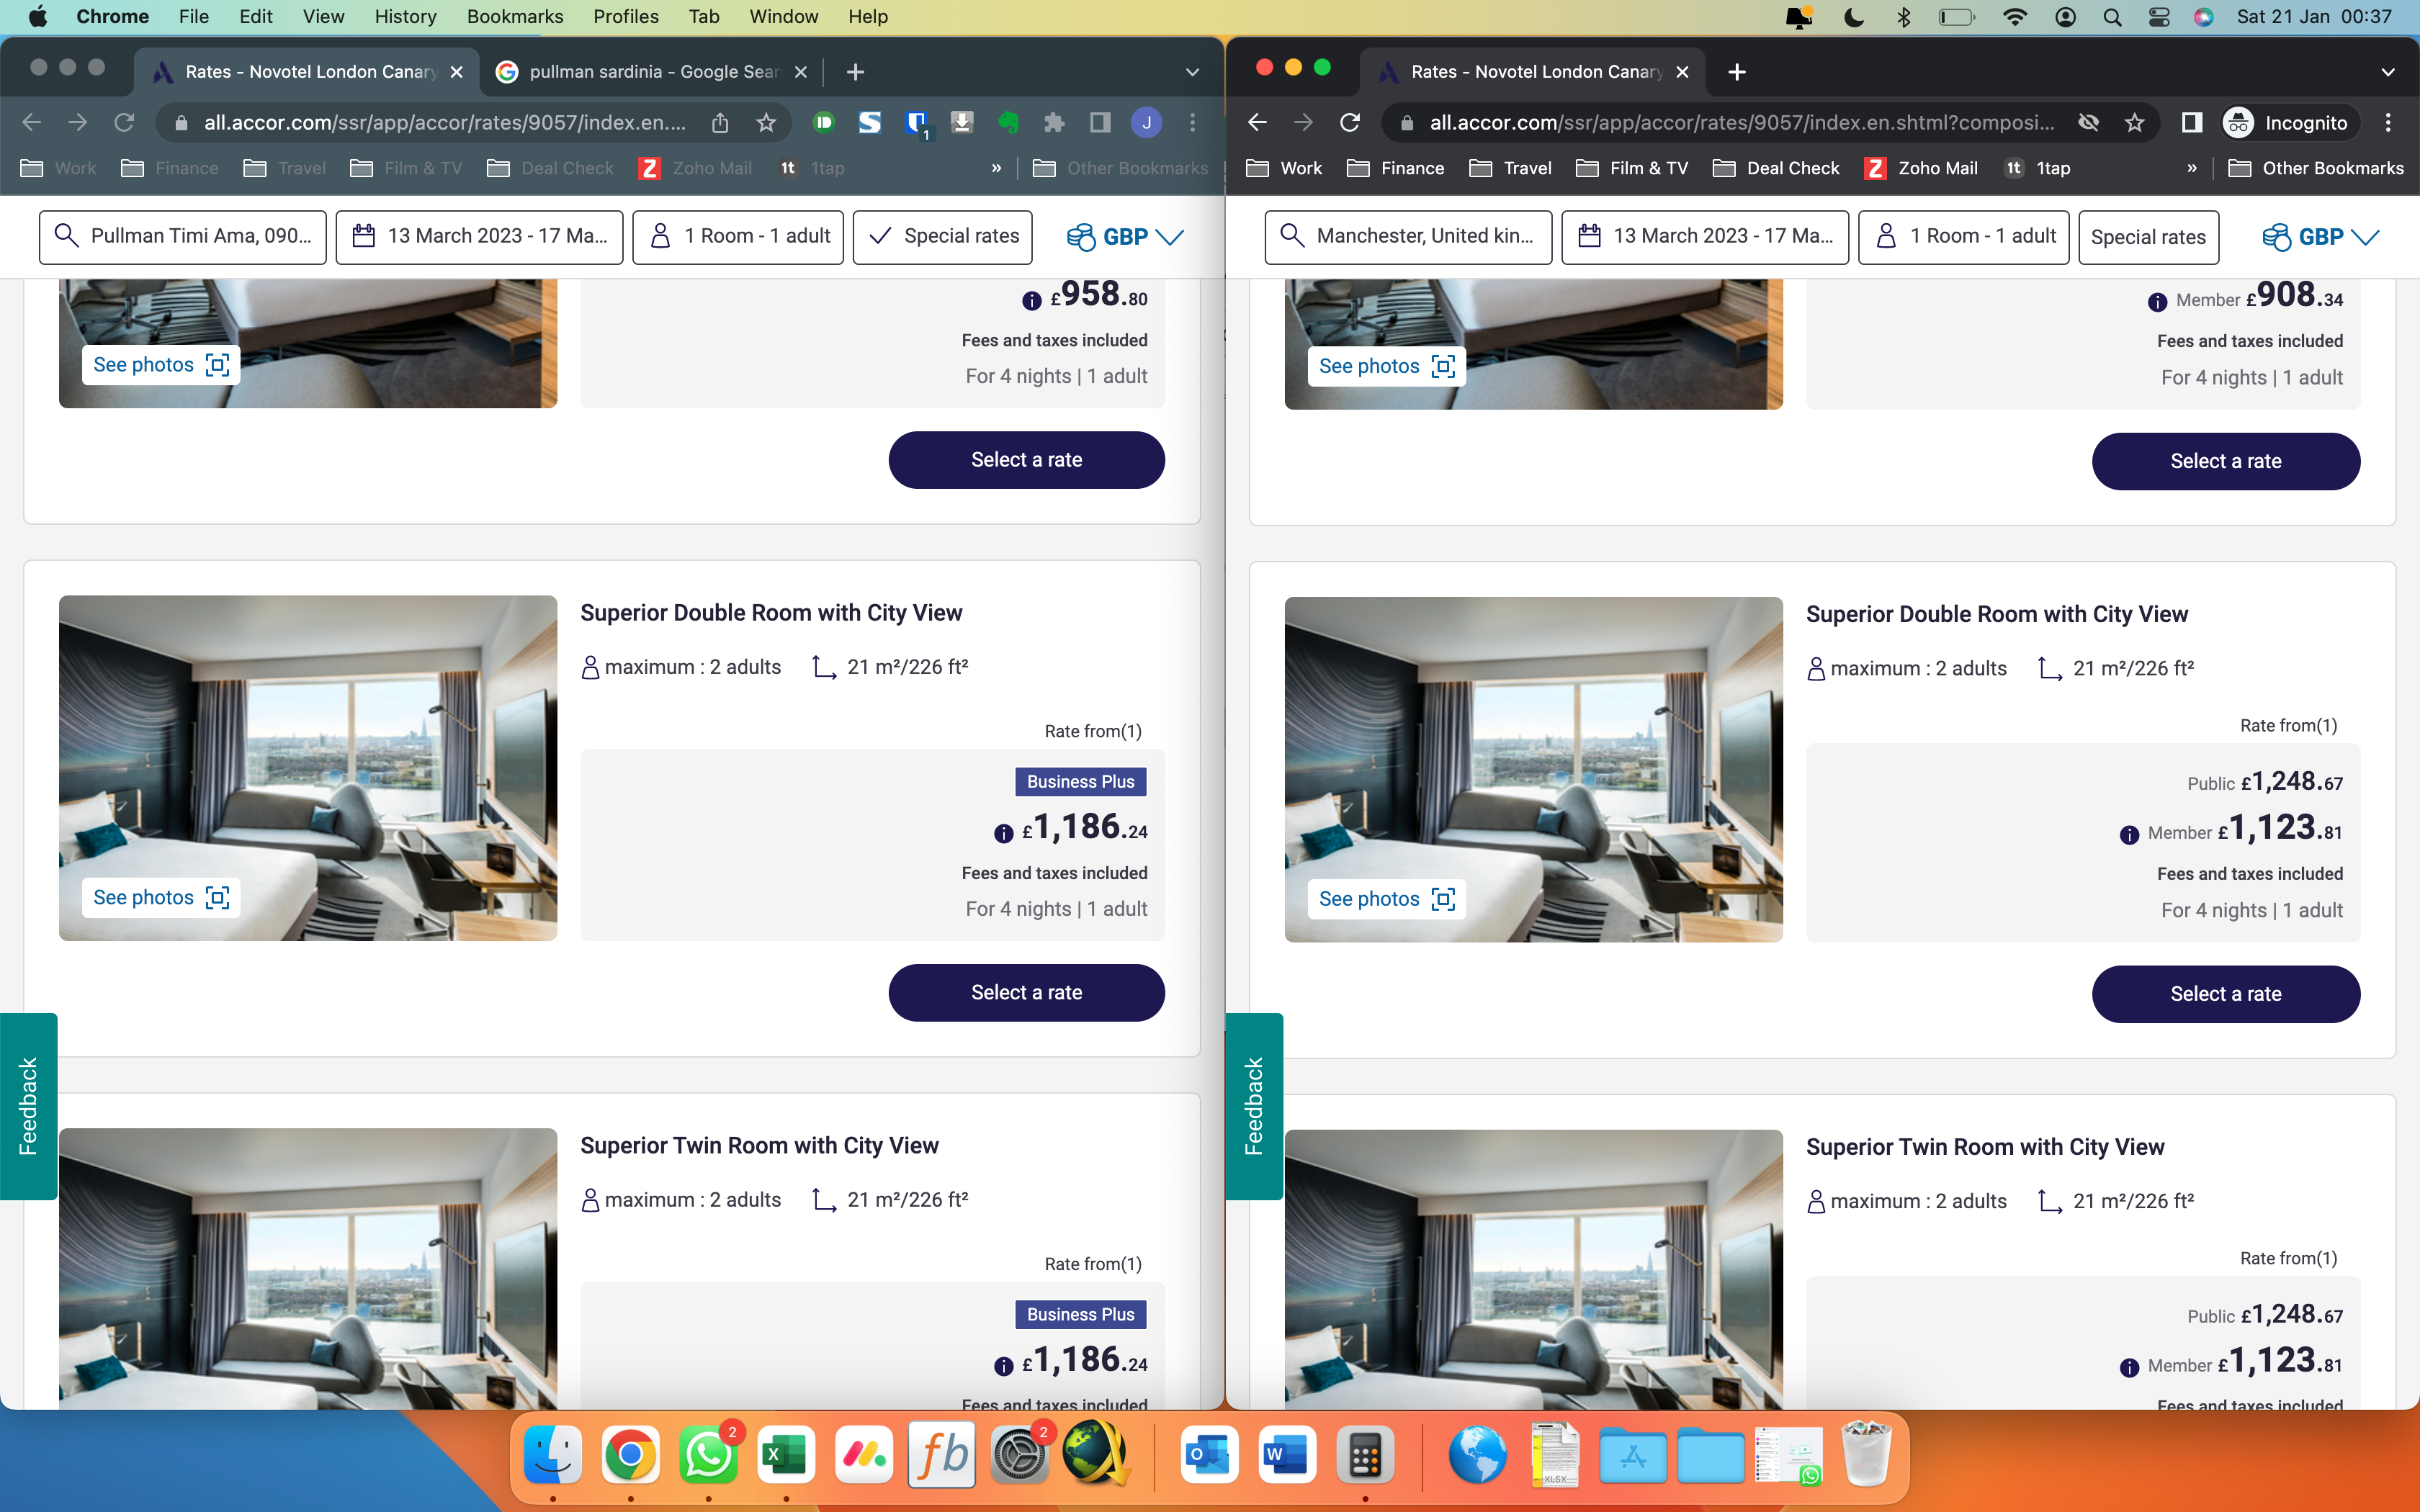Open 1 Room - 1 adult selector right window

(1963, 236)
